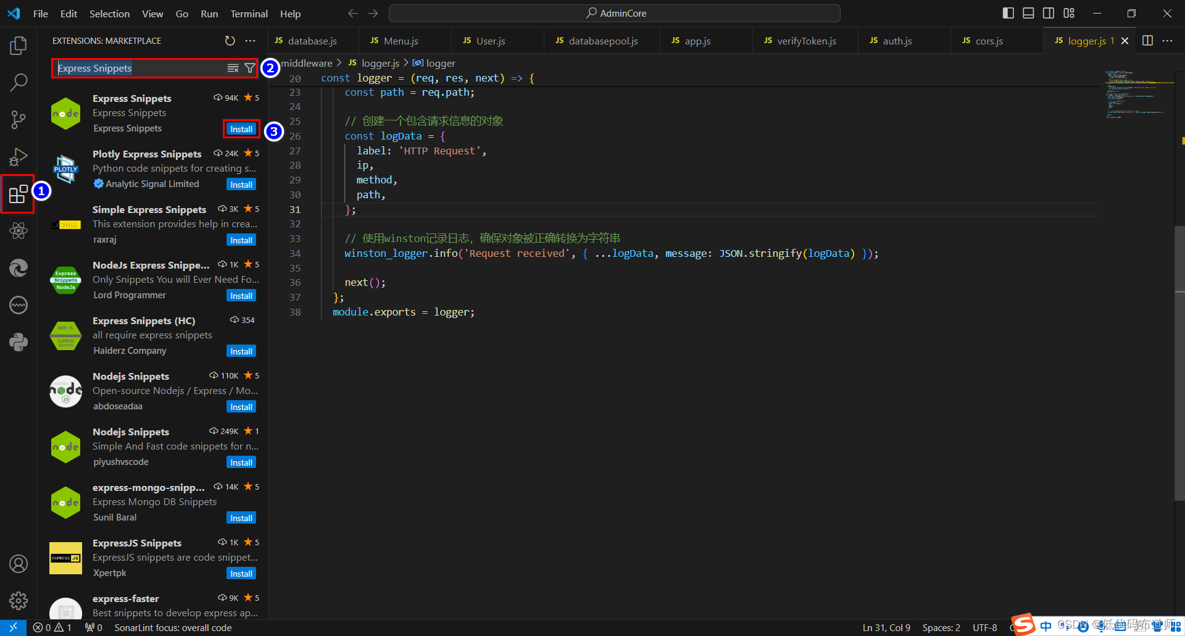Open extensions view more actions menu
This screenshot has width=1185, height=636.
pos(250,41)
